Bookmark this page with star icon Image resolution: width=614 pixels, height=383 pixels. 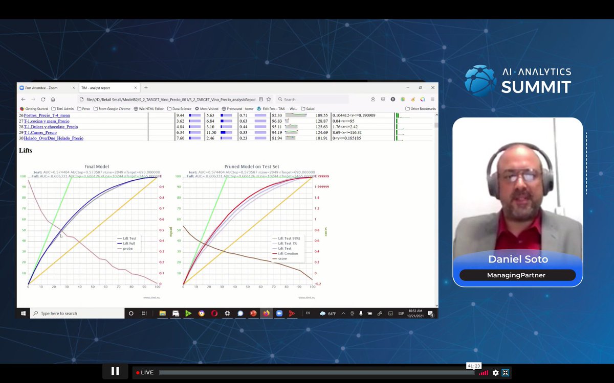269,100
